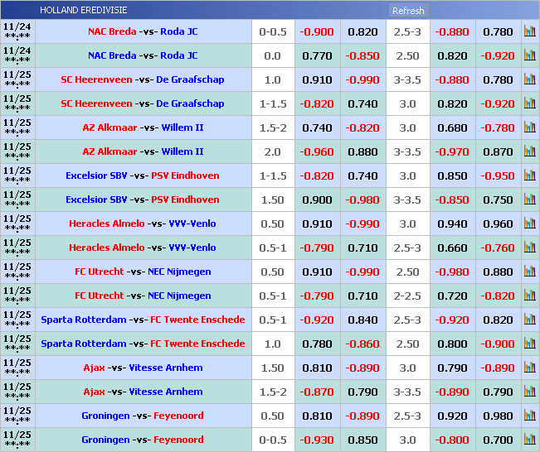Open chart icon for Sparta Rotterdam 1.0 handicap row

pos(529,344)
